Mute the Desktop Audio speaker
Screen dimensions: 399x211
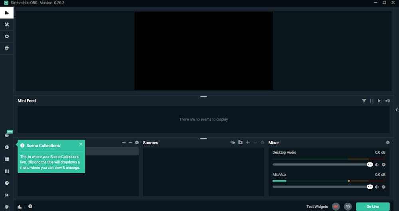(377, 165)
